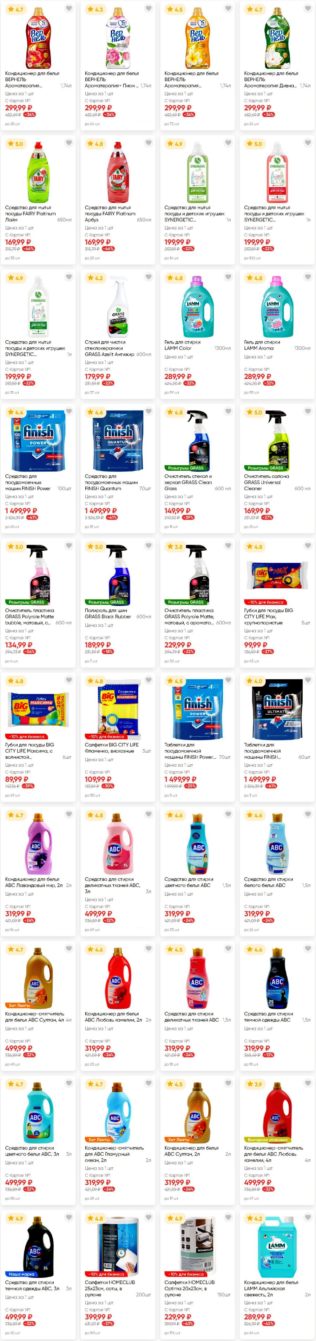The image size is (316, 1341).
Task: Click the 4.3 rating badge on Вернель Пион
Action: tap(96, 9)
